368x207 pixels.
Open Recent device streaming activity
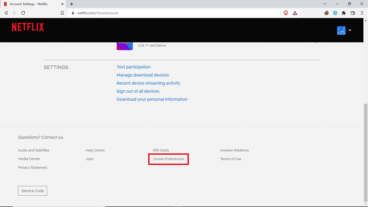point(148,83)
